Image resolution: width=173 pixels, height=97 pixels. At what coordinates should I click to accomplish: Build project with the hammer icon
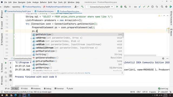point(82,7)
